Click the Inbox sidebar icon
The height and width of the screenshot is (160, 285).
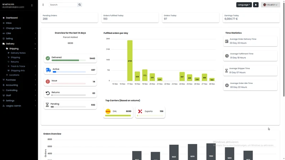4,23
